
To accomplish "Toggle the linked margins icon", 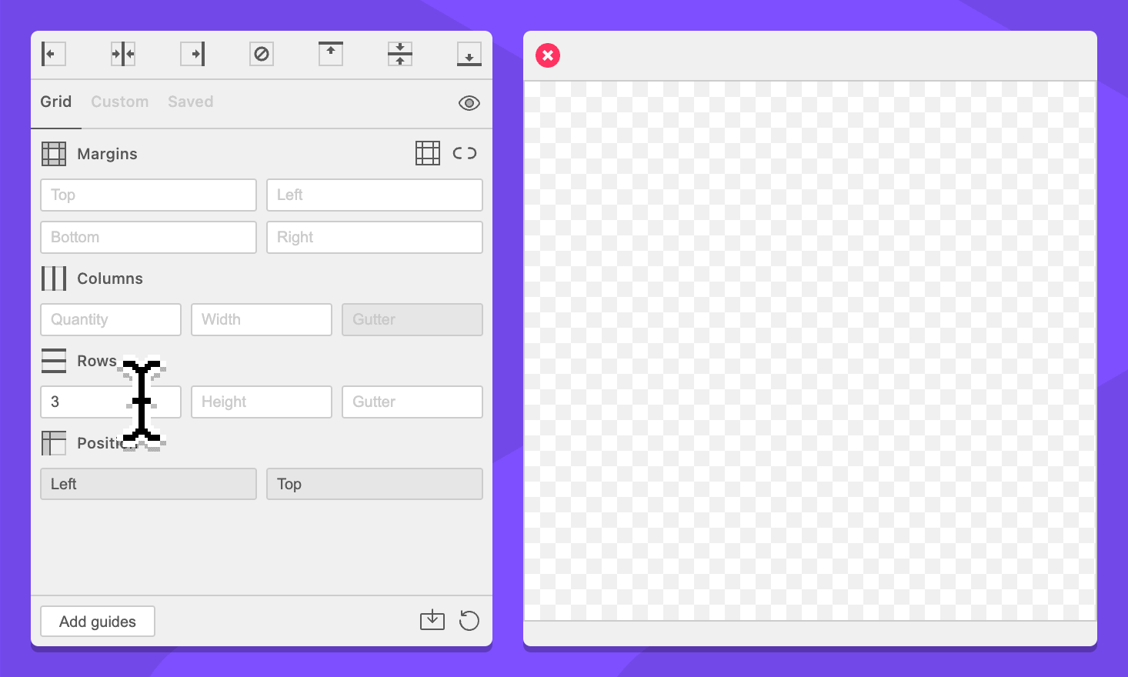I will click(465, 153).
